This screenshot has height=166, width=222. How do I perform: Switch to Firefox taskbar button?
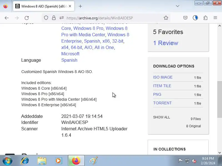point(76,161)
